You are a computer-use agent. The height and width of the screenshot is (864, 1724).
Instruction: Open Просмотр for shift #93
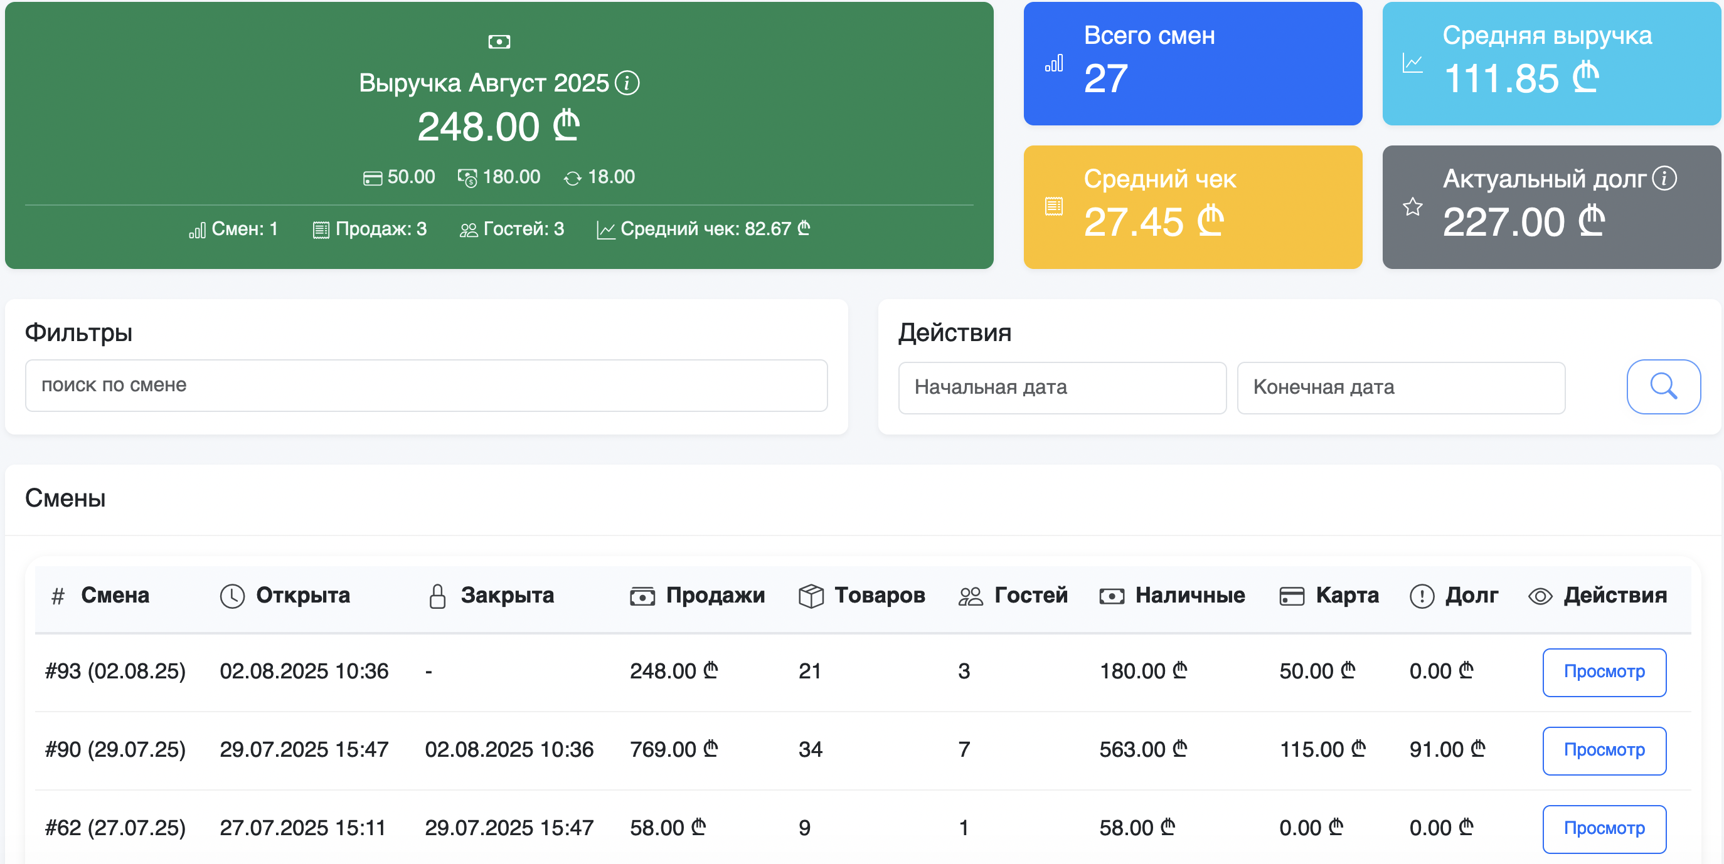[1604, 672]
